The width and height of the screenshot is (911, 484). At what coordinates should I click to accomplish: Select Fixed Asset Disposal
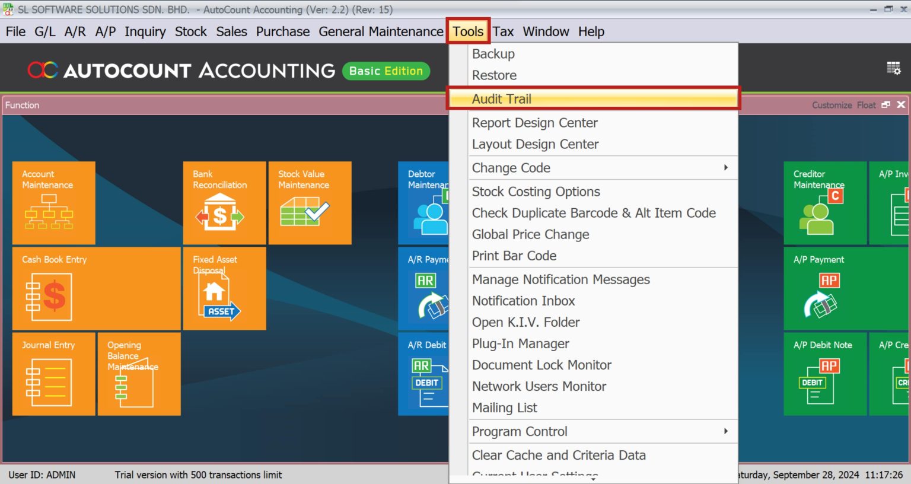click(x=224, y=289)
